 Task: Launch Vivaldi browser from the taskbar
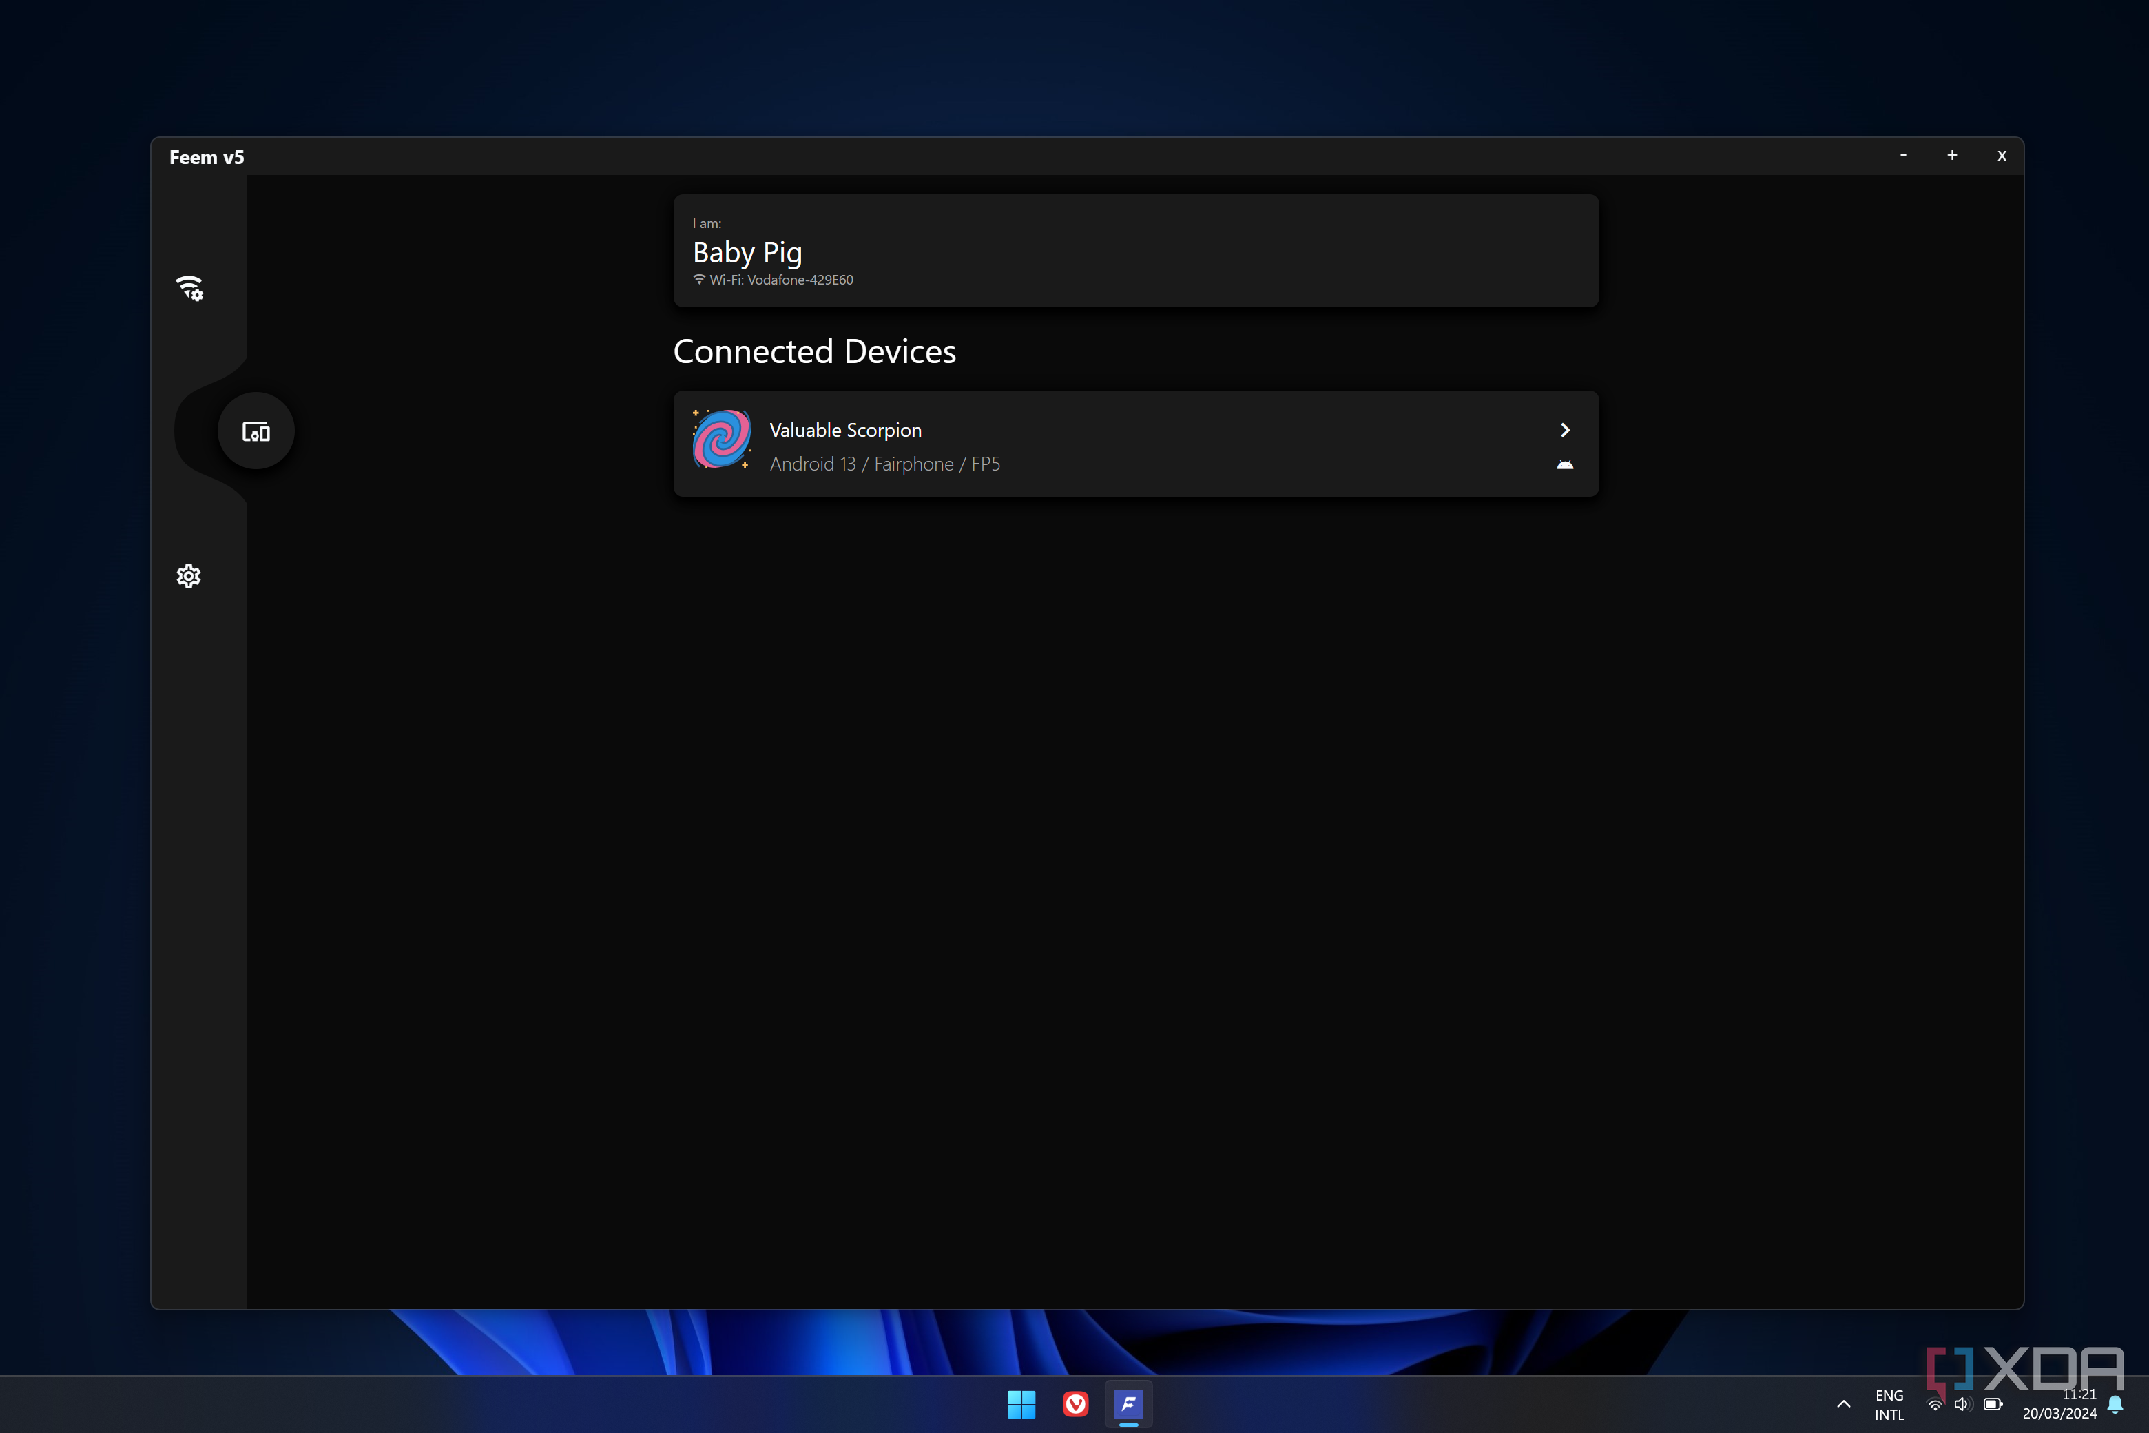1075,1404
